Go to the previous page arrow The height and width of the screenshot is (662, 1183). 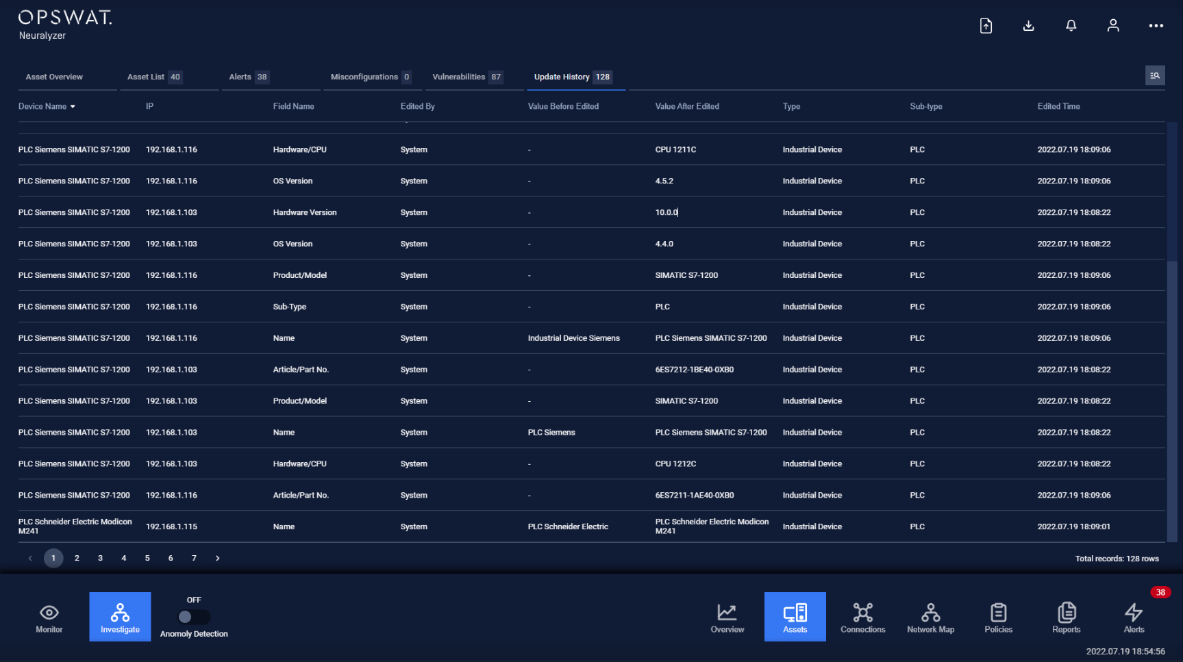pyautogui.click(x=30, y=558)
